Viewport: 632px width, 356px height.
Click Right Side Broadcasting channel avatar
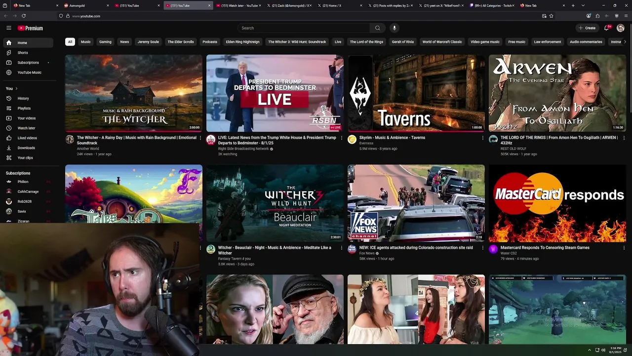pos(211,139)
